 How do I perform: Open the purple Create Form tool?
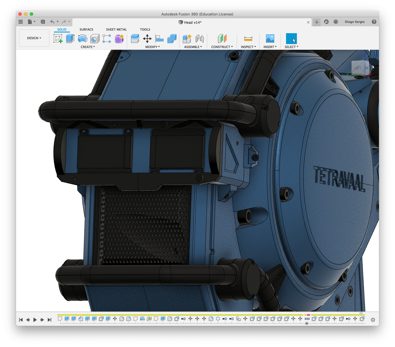pyautogui.click(x=119, y=38)
